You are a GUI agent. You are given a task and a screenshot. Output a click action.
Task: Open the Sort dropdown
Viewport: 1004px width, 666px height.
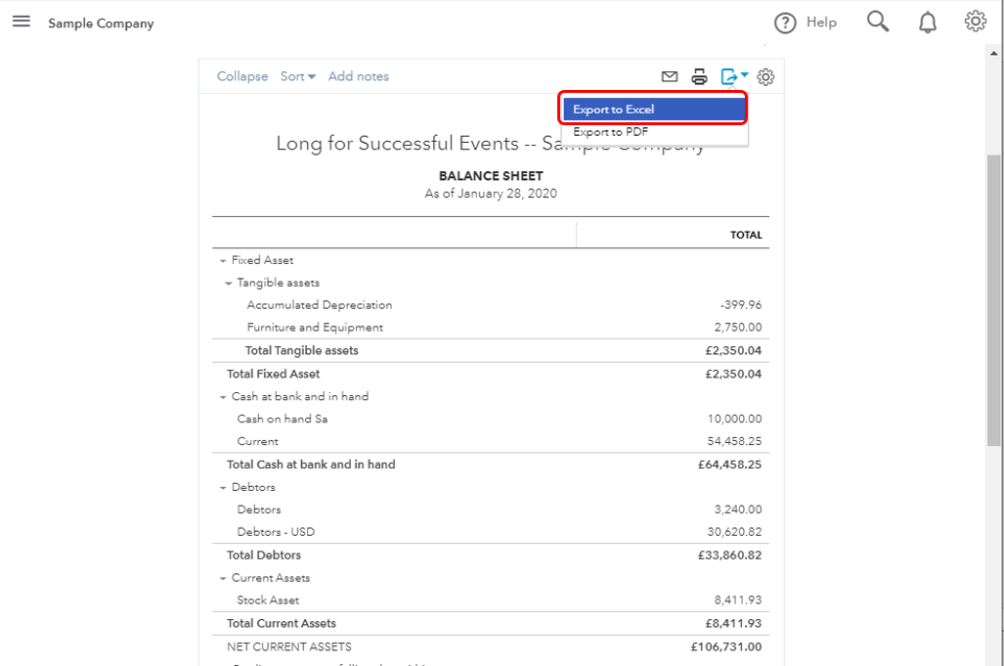click(x=298, y=76)
